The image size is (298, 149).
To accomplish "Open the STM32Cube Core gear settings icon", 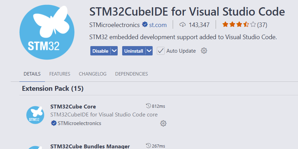I will pyautogui.click(x=163, y=123).
